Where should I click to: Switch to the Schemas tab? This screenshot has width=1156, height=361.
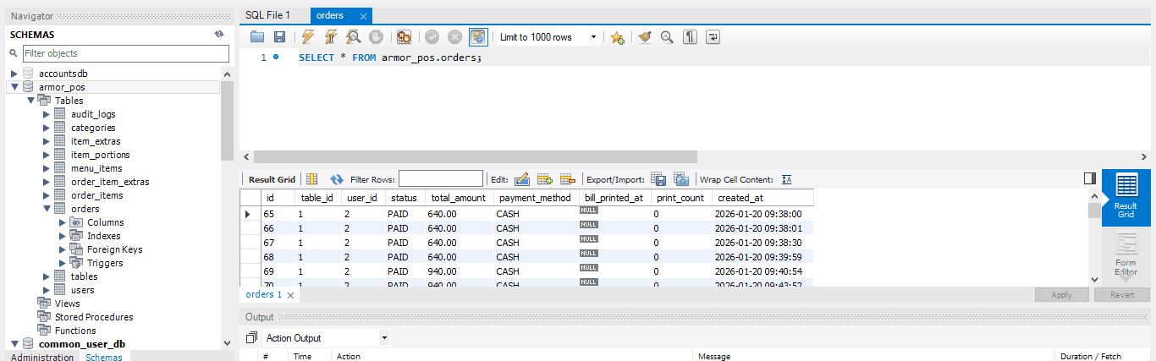coord(103,357)
